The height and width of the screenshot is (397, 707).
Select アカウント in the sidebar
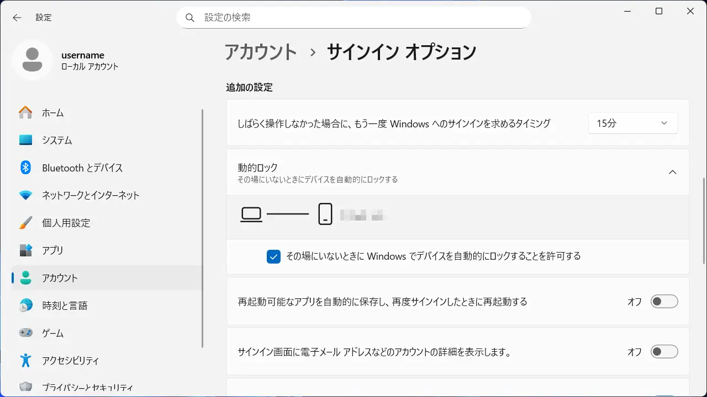[60, 278]
